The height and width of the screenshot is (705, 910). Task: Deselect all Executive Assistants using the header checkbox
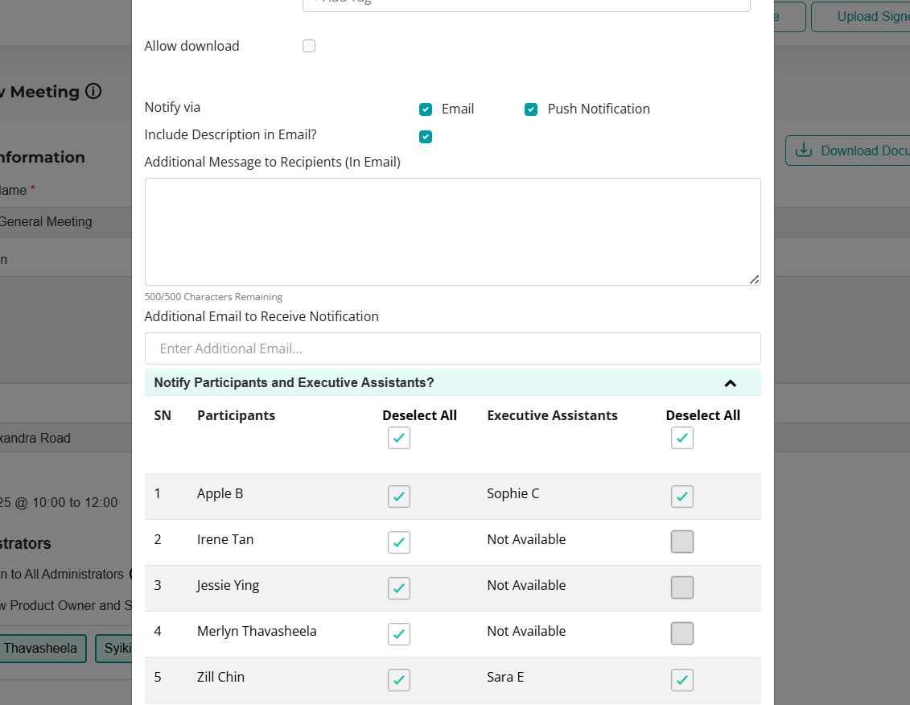[x=682, y=438]
